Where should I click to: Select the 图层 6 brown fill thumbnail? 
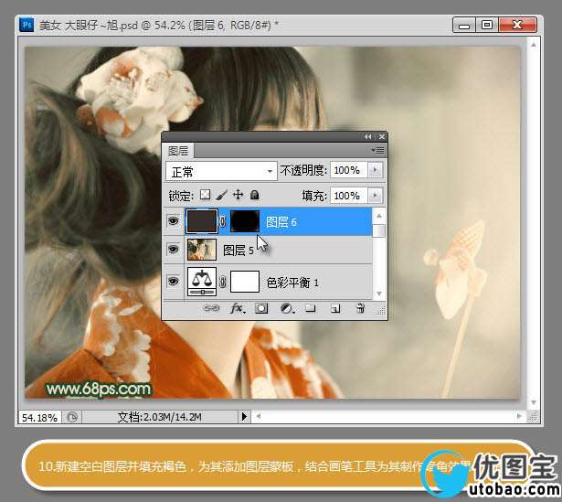(x=202, y=221)
